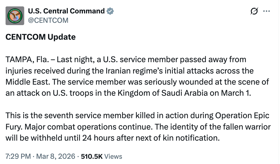
Task: Click the blue verified badge
Action: pos(110,11)
